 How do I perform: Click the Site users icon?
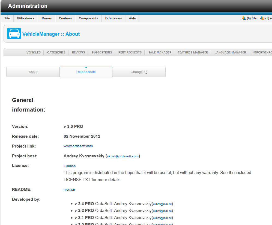(244, 18)
